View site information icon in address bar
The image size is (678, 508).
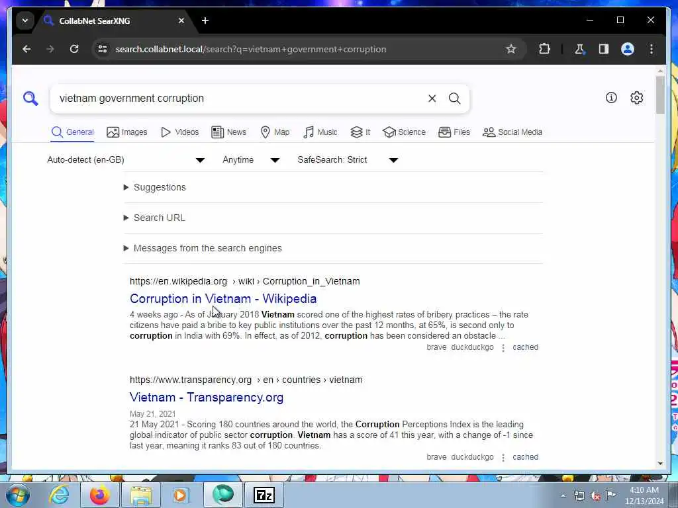tap(103, 49)
